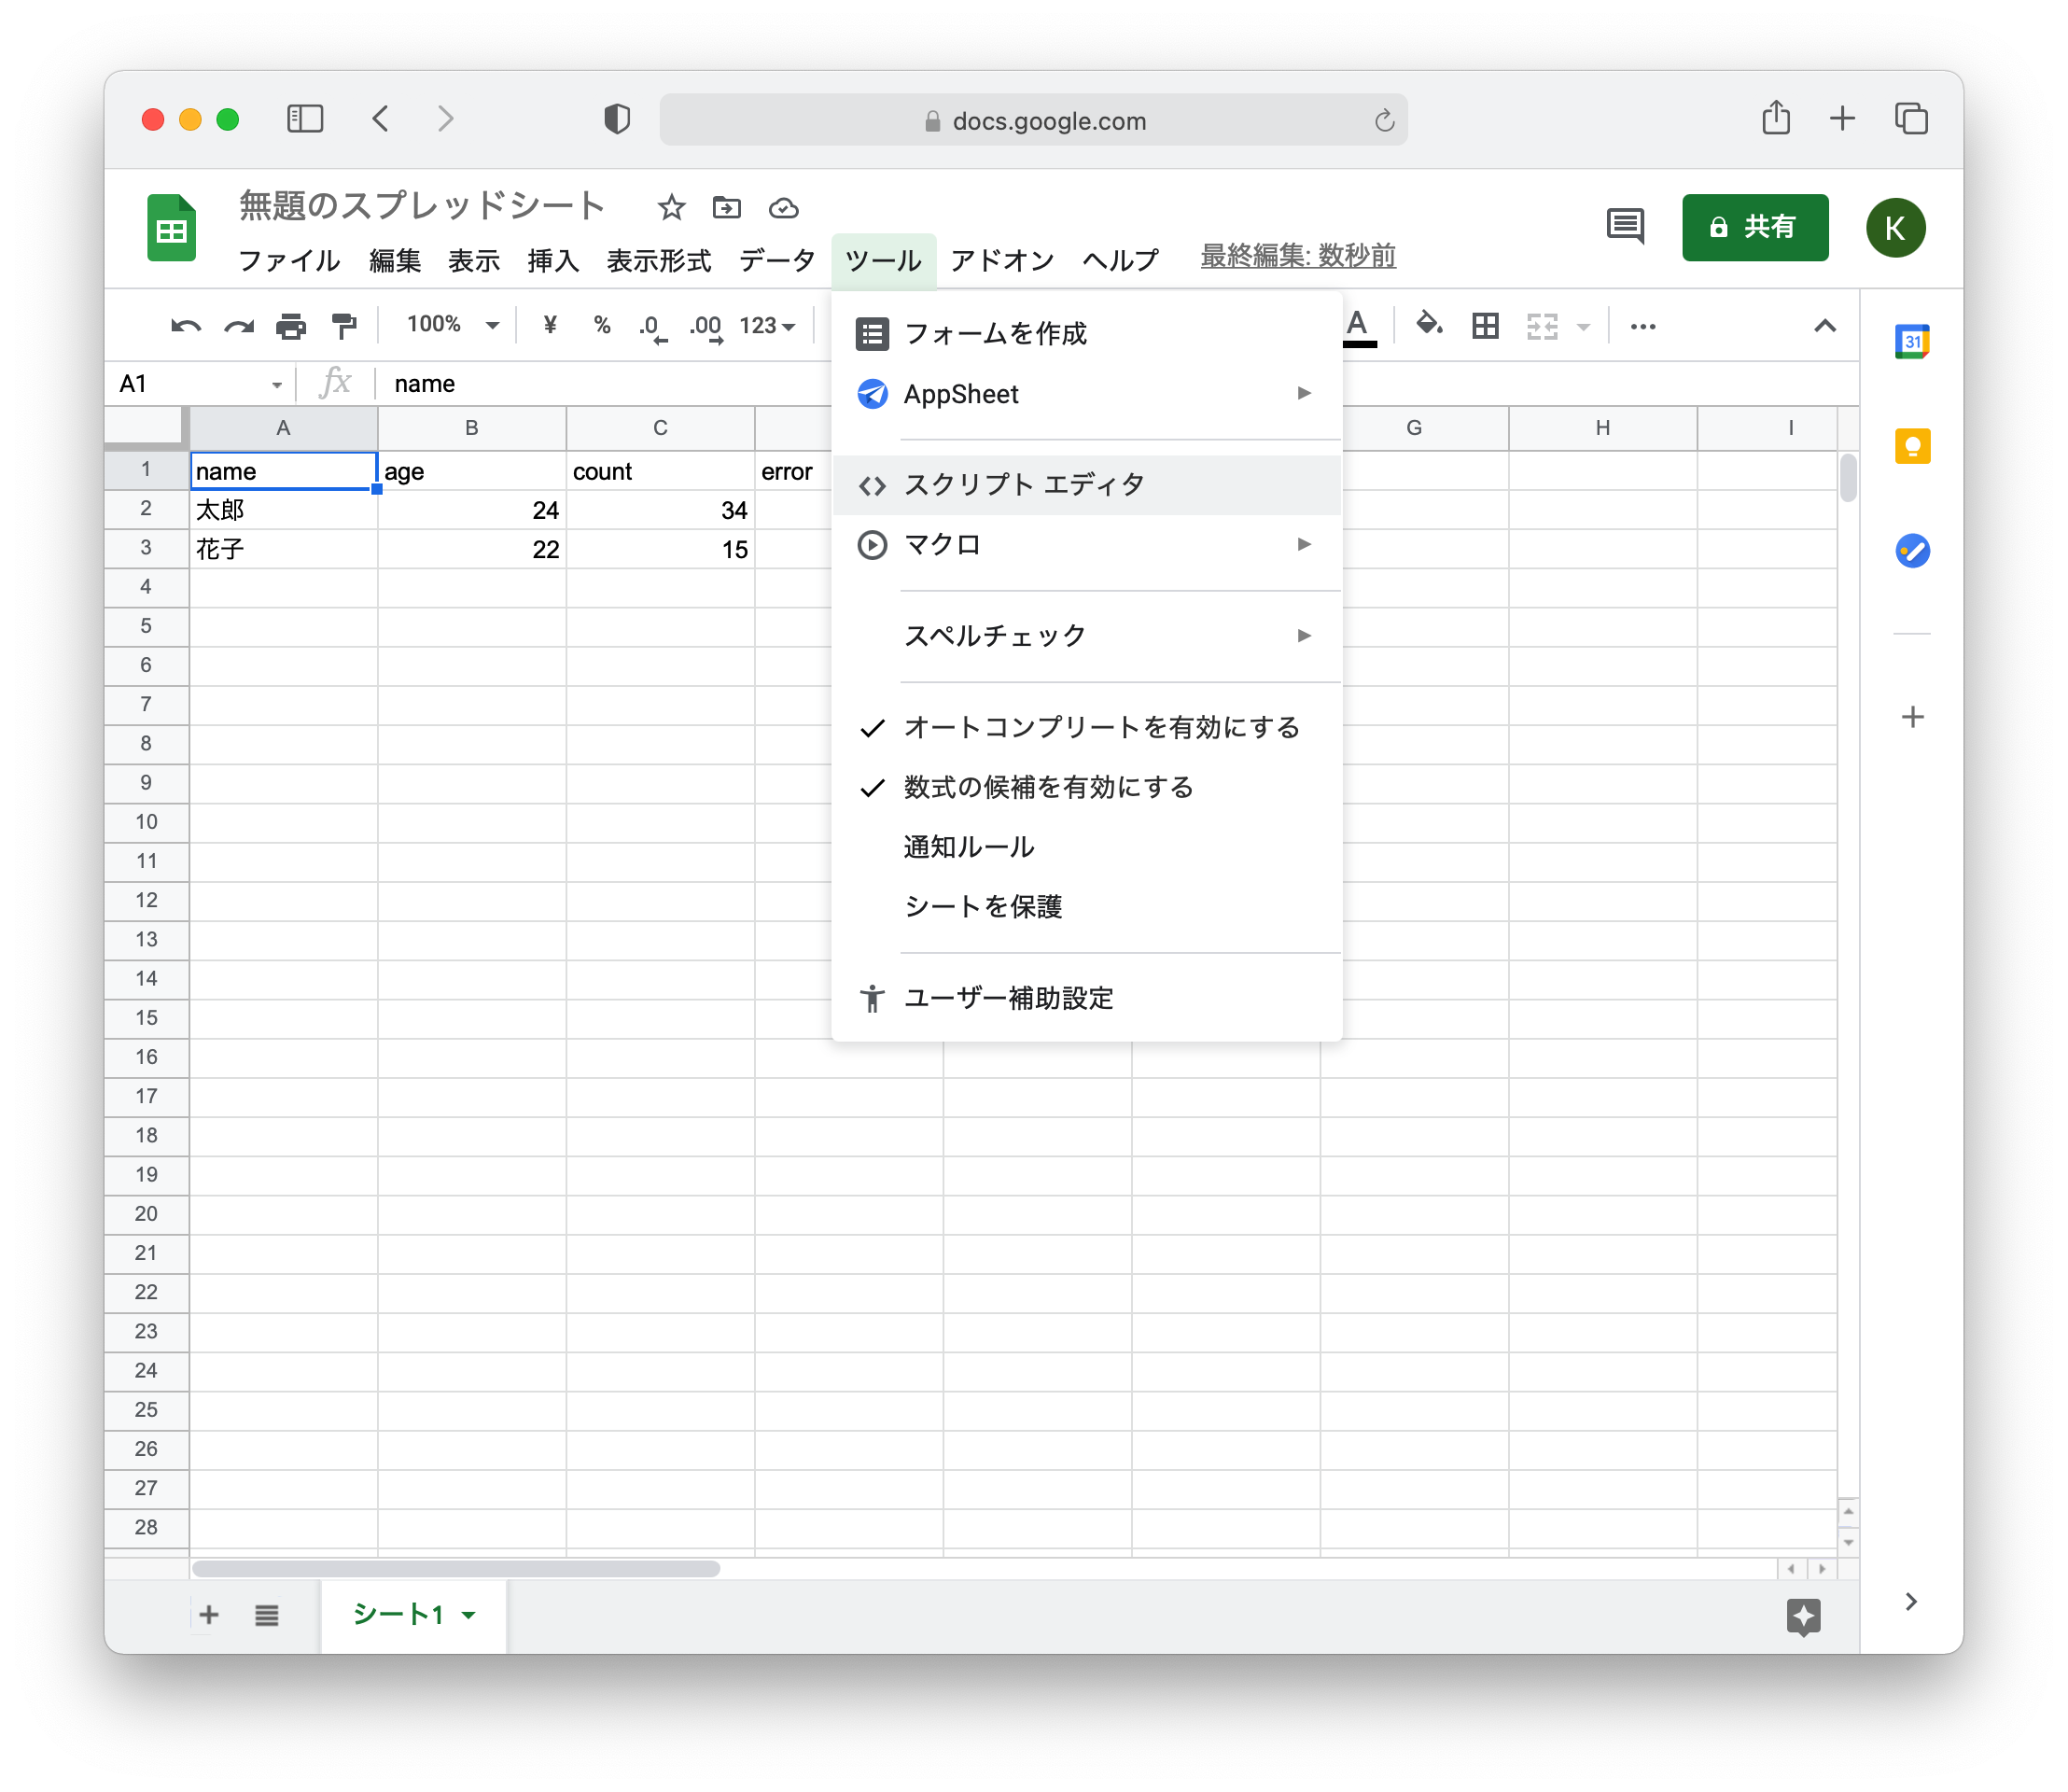Click the green 共有 share button
The width and height of the screenshot is (2068, 1792).
pyautogui.click(x=1754, y=227)
